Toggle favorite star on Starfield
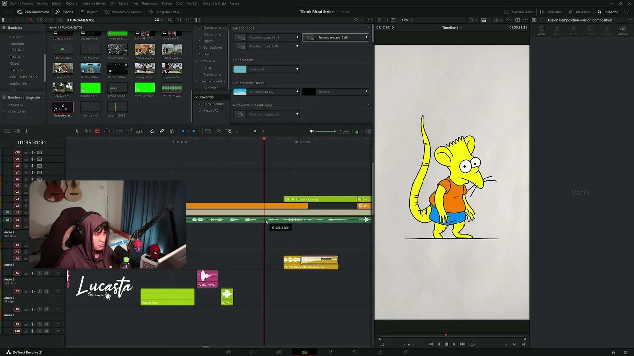The image size is (634, 356). click(366, 92)
